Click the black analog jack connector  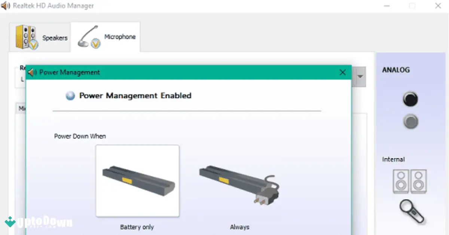point(410,99)
